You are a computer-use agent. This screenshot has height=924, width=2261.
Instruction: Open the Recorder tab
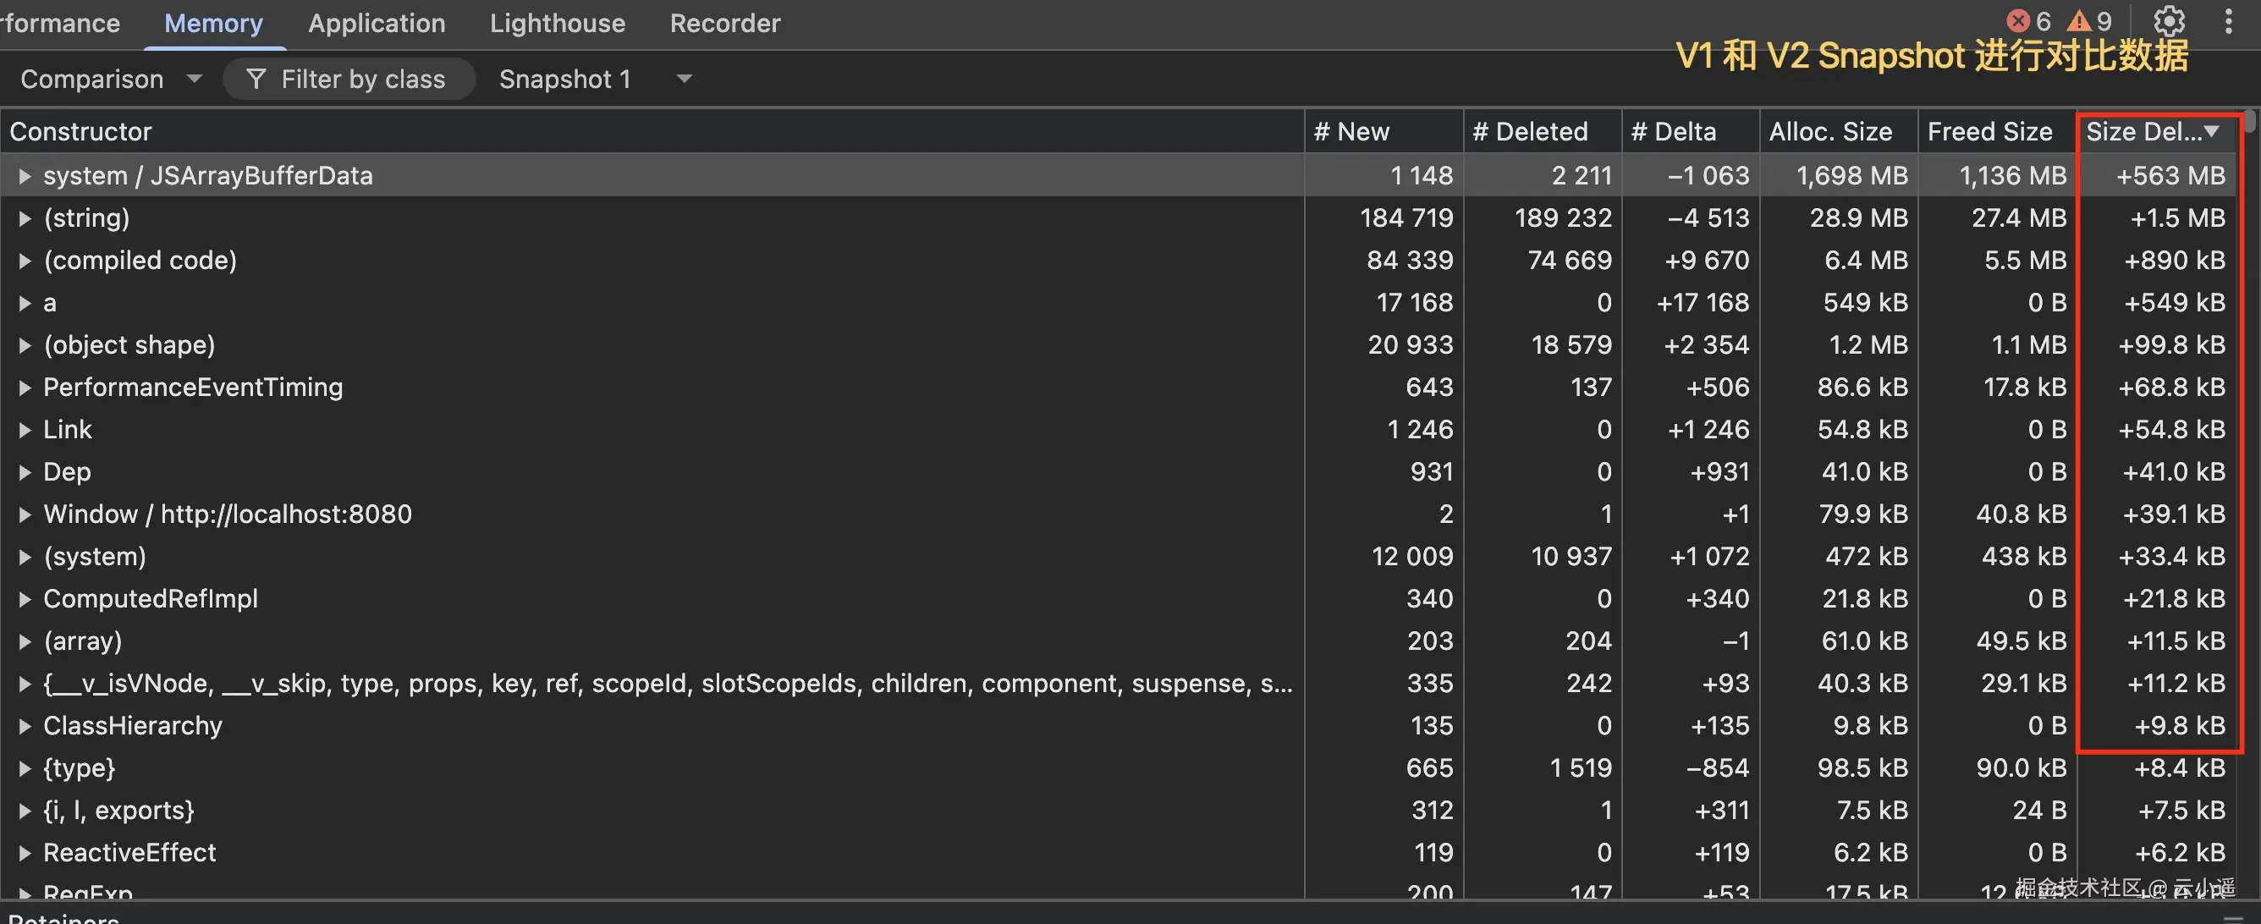click(x=725, y=23)
